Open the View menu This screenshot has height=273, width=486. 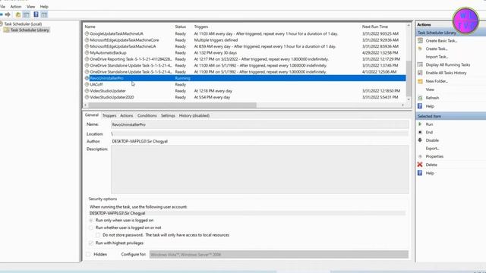coord(30,7)
